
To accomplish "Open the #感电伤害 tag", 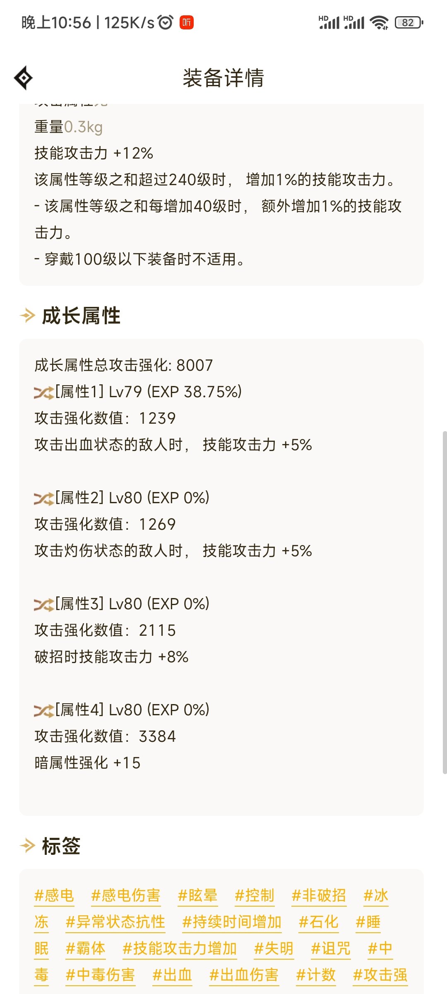I will click(x=126, y=895).
